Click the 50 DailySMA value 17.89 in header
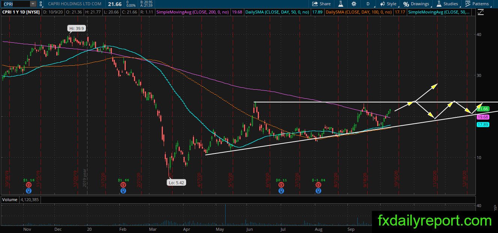The image size is (498, 233). coord(317,12)
